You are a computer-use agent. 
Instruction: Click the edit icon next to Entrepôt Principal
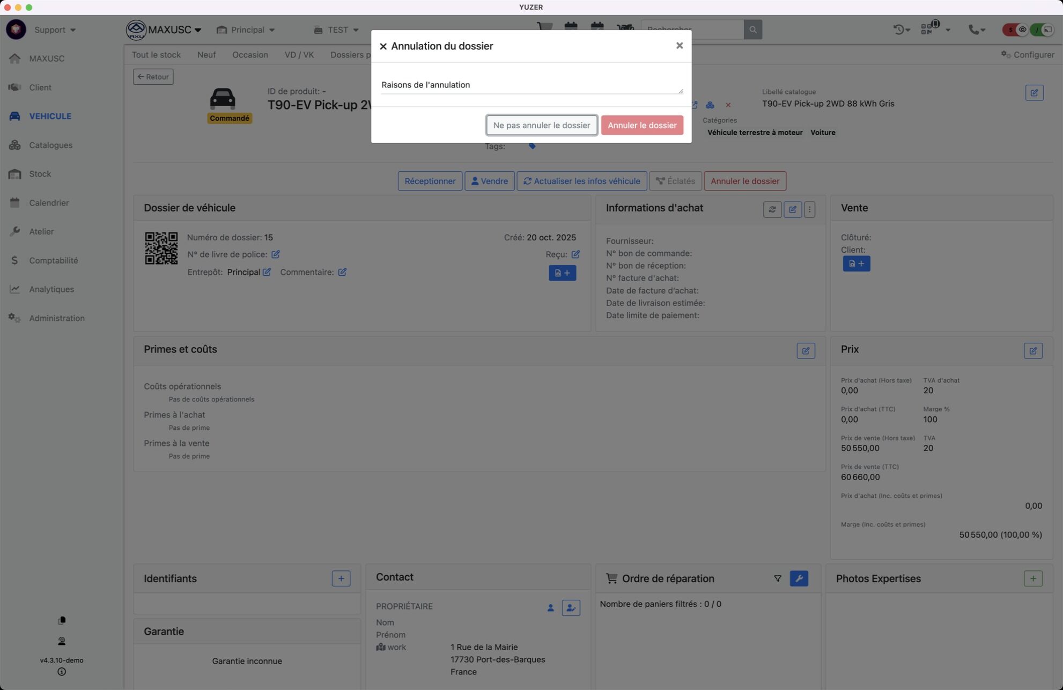(x=267, y=272)
